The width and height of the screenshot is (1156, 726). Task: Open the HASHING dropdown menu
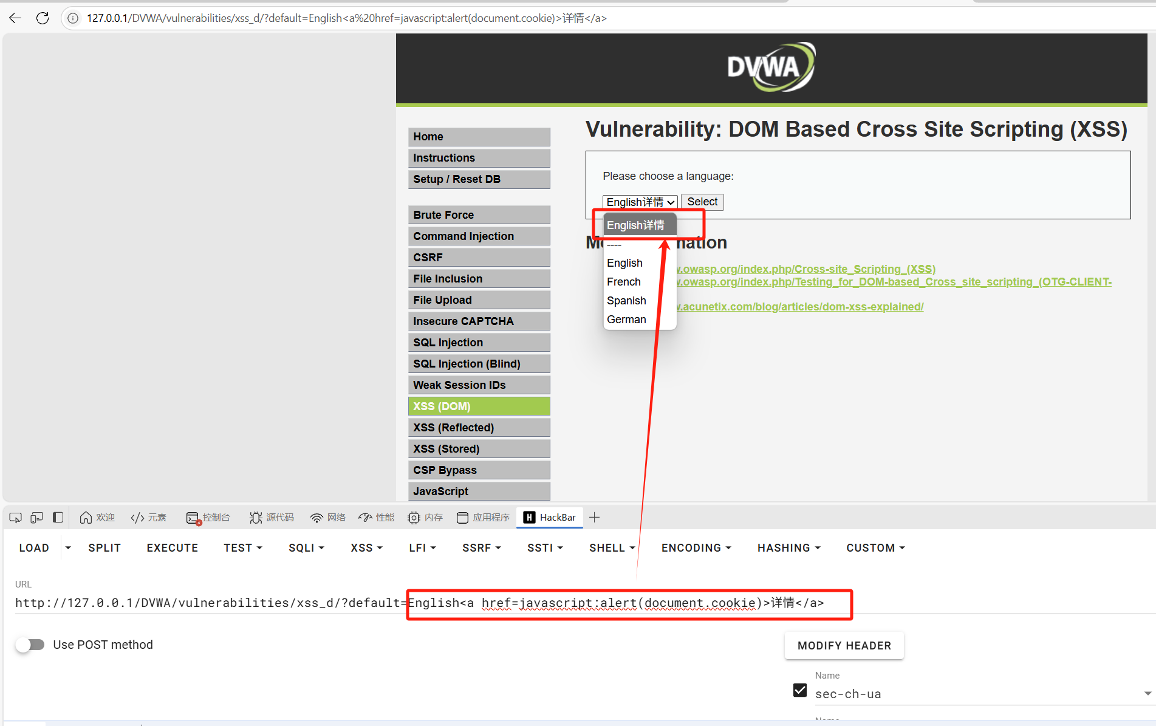pos(789,548)
